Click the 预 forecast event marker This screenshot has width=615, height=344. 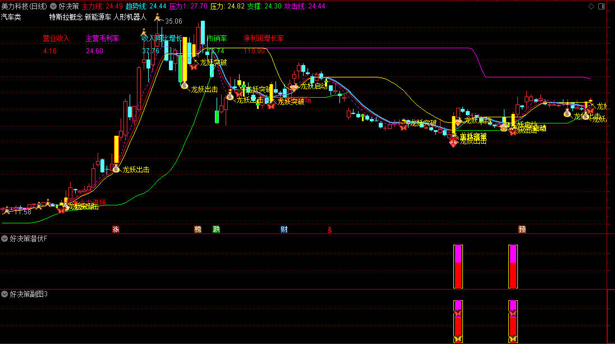(522, 230)
